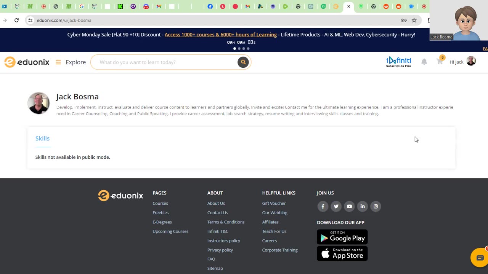This screenshot has width=488, height=274.
Task: Open the Infiniti T&C link
Action: click(x=218, y=231)
